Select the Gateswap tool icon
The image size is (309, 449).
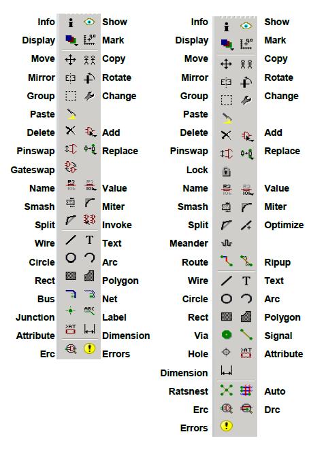click(71, 167)
